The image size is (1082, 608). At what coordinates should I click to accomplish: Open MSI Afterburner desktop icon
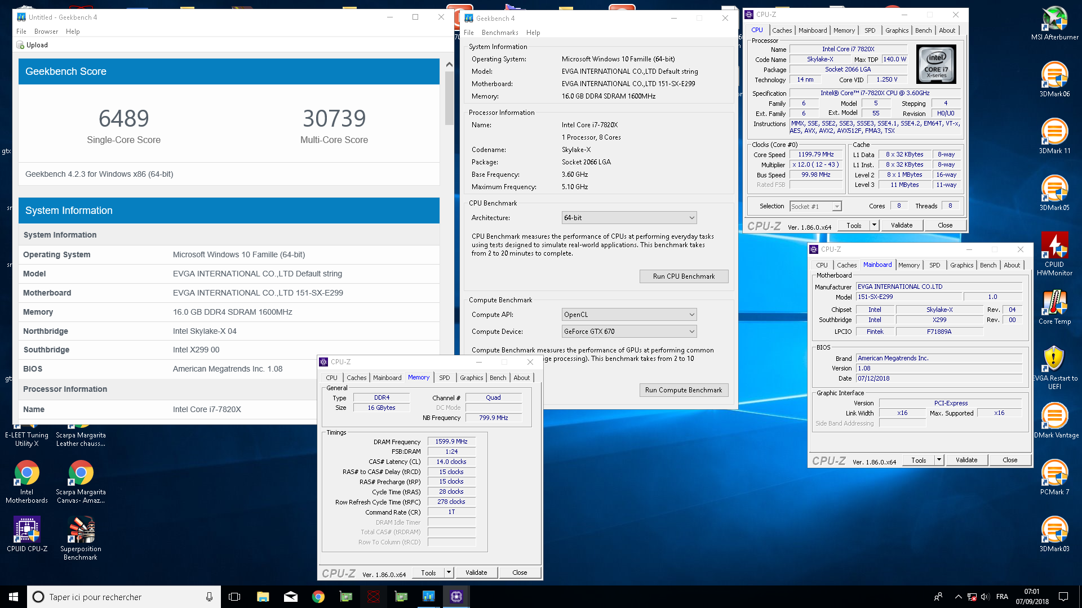(1054, 23)
